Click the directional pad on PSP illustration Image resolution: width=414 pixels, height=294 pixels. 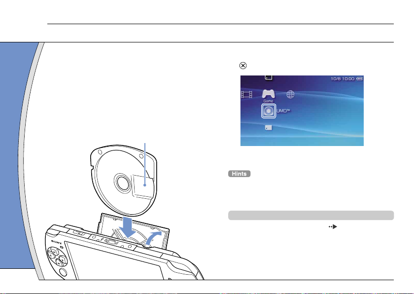point(57,256)
